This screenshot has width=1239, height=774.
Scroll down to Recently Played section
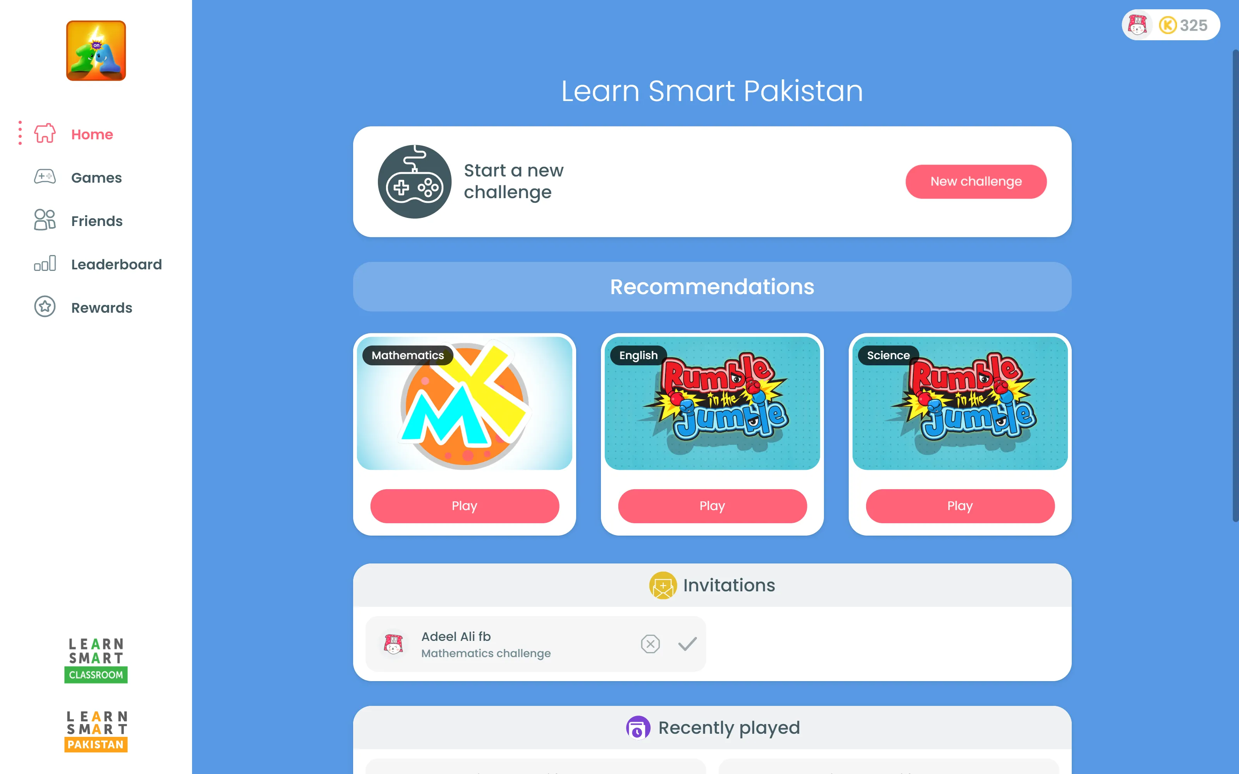coord(711,727)
